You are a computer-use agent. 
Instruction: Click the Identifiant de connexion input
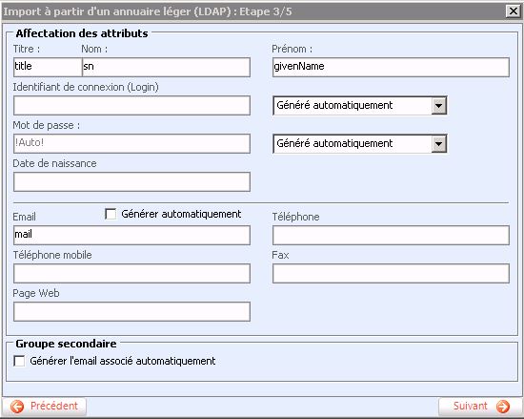131,105
